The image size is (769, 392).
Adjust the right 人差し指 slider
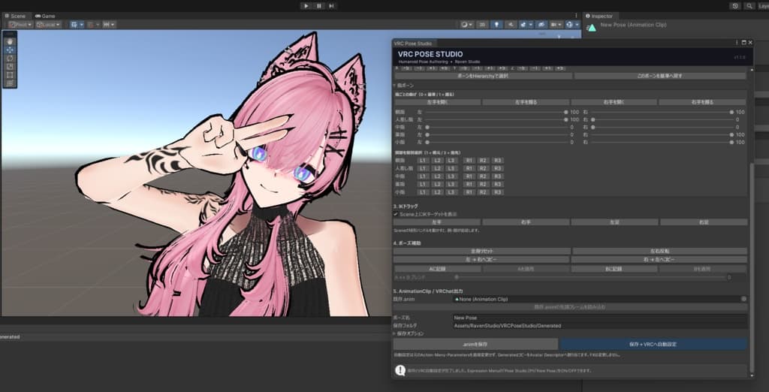(x=661, y=119)
